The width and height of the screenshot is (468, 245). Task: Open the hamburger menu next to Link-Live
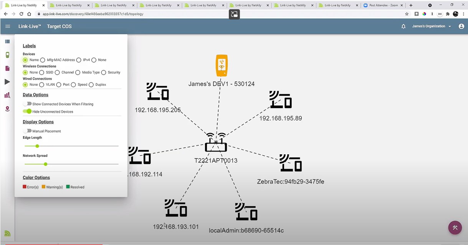click(x=8, y=26)
